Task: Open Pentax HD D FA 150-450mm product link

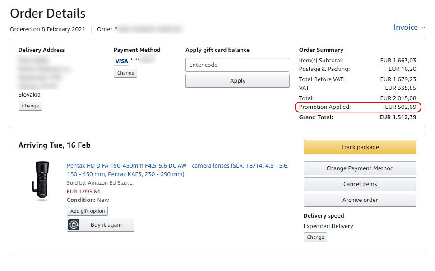Action: click(177, 170)
